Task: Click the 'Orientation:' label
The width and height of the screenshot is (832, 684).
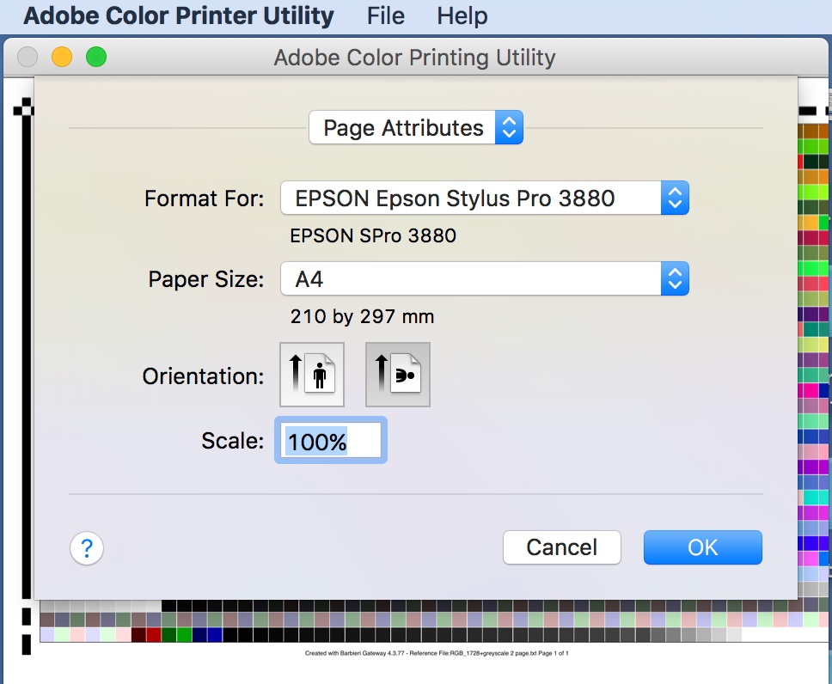Action: (x=203, y=376)
